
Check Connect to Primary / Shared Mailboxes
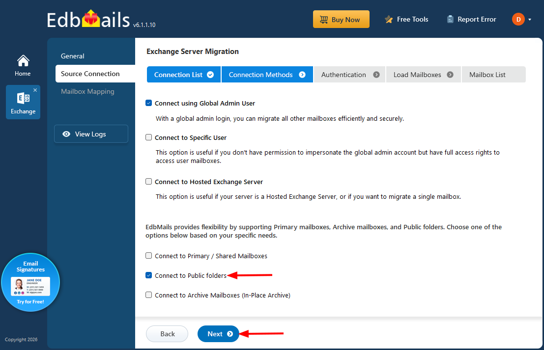pos(149,256)
